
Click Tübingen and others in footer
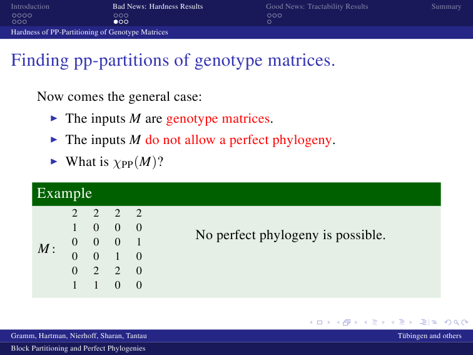pyautogui.click(x=430, y=336)
